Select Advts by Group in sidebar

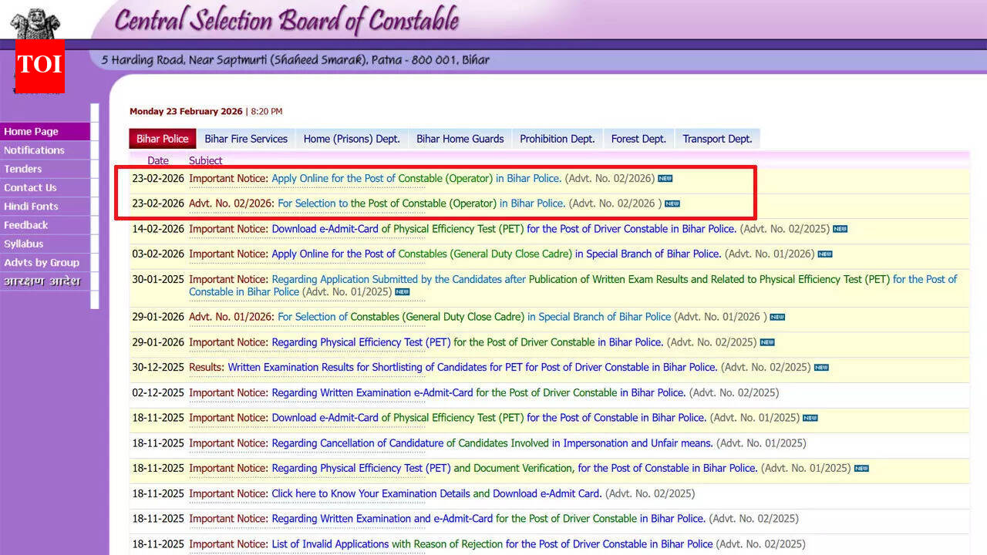click(x=42, y=262)
